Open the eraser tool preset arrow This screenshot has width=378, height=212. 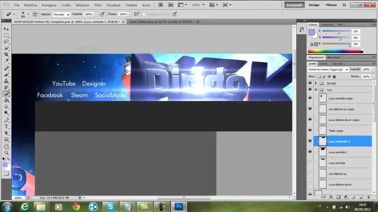[14, 14]
